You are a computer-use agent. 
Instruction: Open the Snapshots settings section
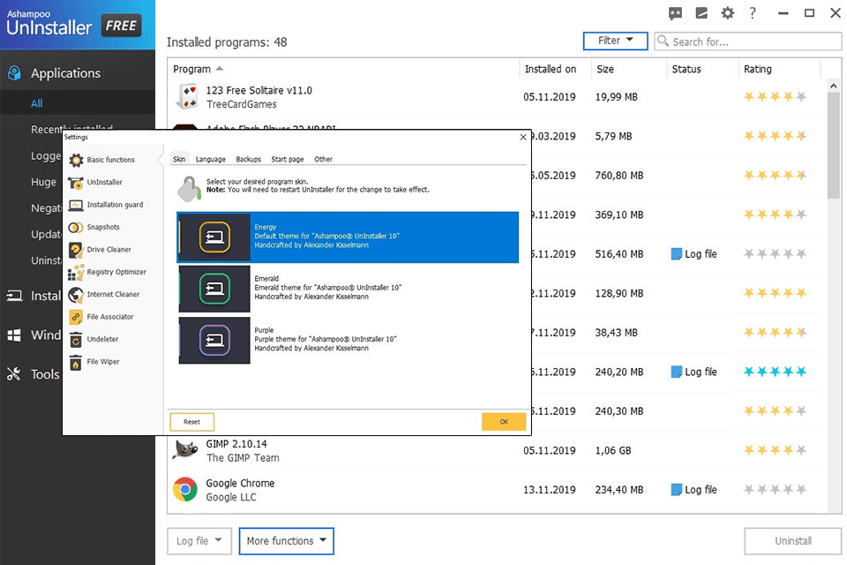pos(104,227)
